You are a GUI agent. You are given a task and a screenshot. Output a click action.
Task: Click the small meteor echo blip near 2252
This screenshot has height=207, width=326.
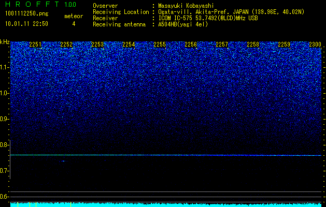pyautogui.click(x=63, y=161)
